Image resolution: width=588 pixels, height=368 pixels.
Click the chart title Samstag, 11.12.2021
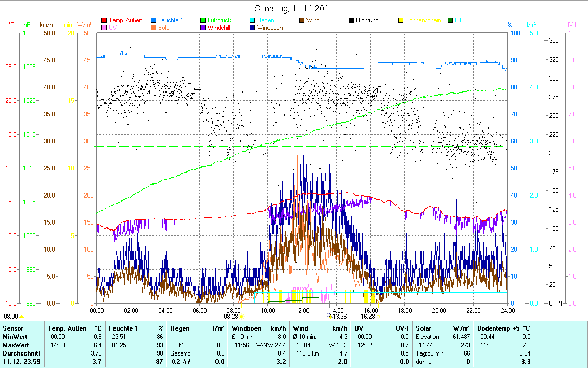click(x=294, y=8)
